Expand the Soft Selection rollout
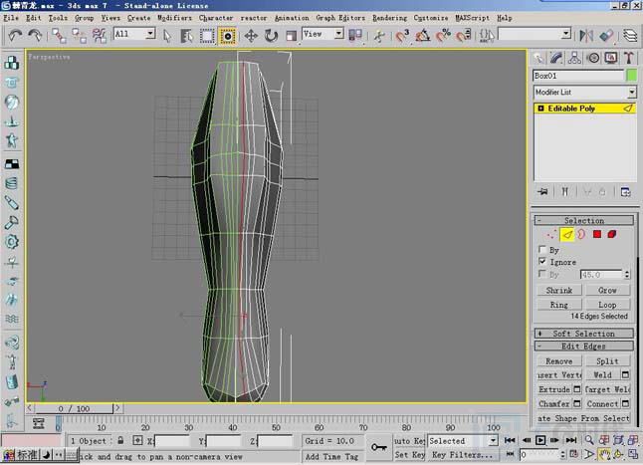This screenshot has height=465, width=643. click(x=584, y=334)
